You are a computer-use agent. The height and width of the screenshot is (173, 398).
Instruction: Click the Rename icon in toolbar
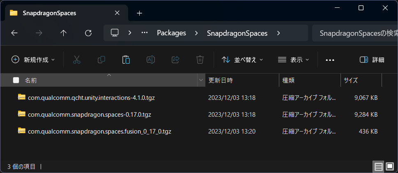click(x=151, y=60)
